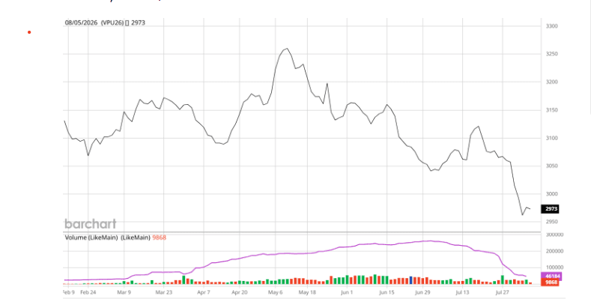The height and width of the screenshot is (299, 591).
Task: Click the 100000 volume axis label
Action: coord(554,268)
